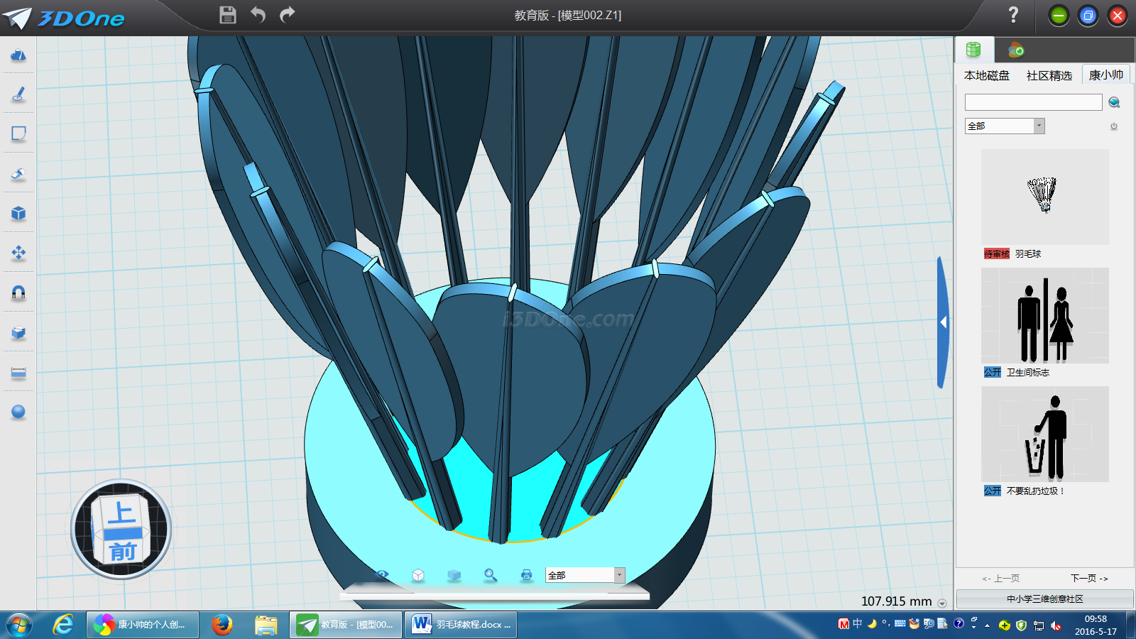This screenshot has width=1136, height=639.
Task: Switch to the 本地磁盘 tab
Action: pyautogui.click(x=986, y=75)
